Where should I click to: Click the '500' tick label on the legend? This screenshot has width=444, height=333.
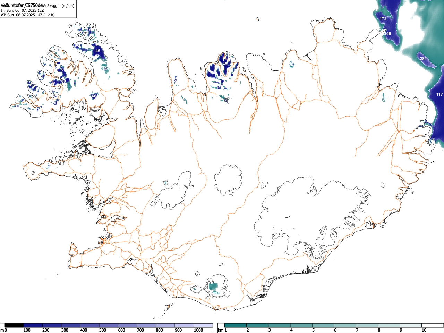[x=103, y=330]
